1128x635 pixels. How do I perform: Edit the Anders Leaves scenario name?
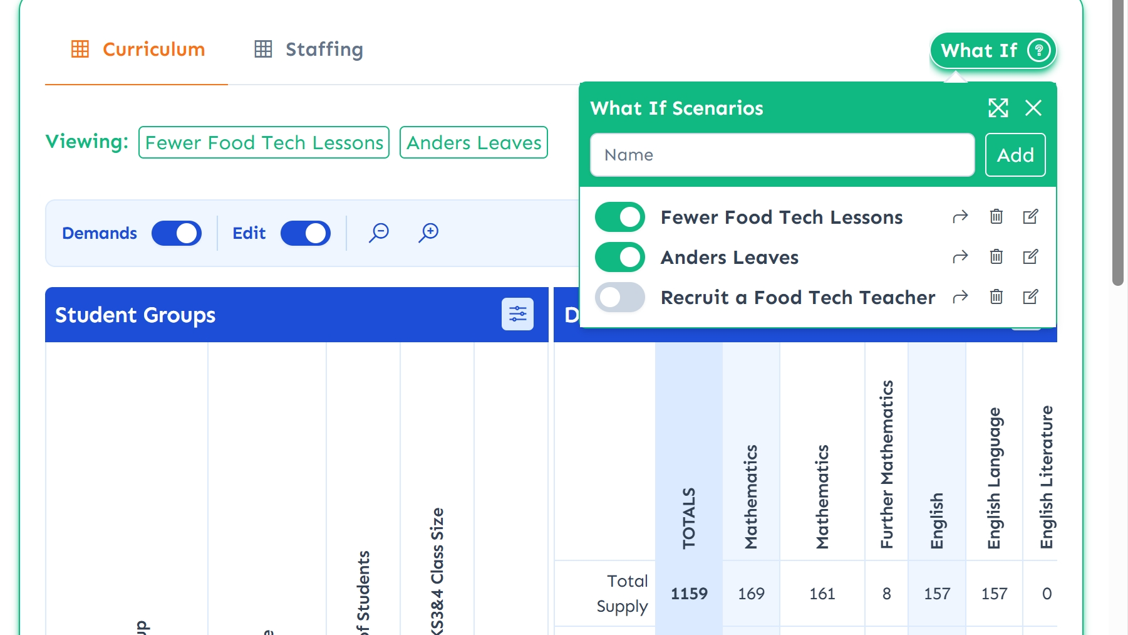(x=1030, y=257)
